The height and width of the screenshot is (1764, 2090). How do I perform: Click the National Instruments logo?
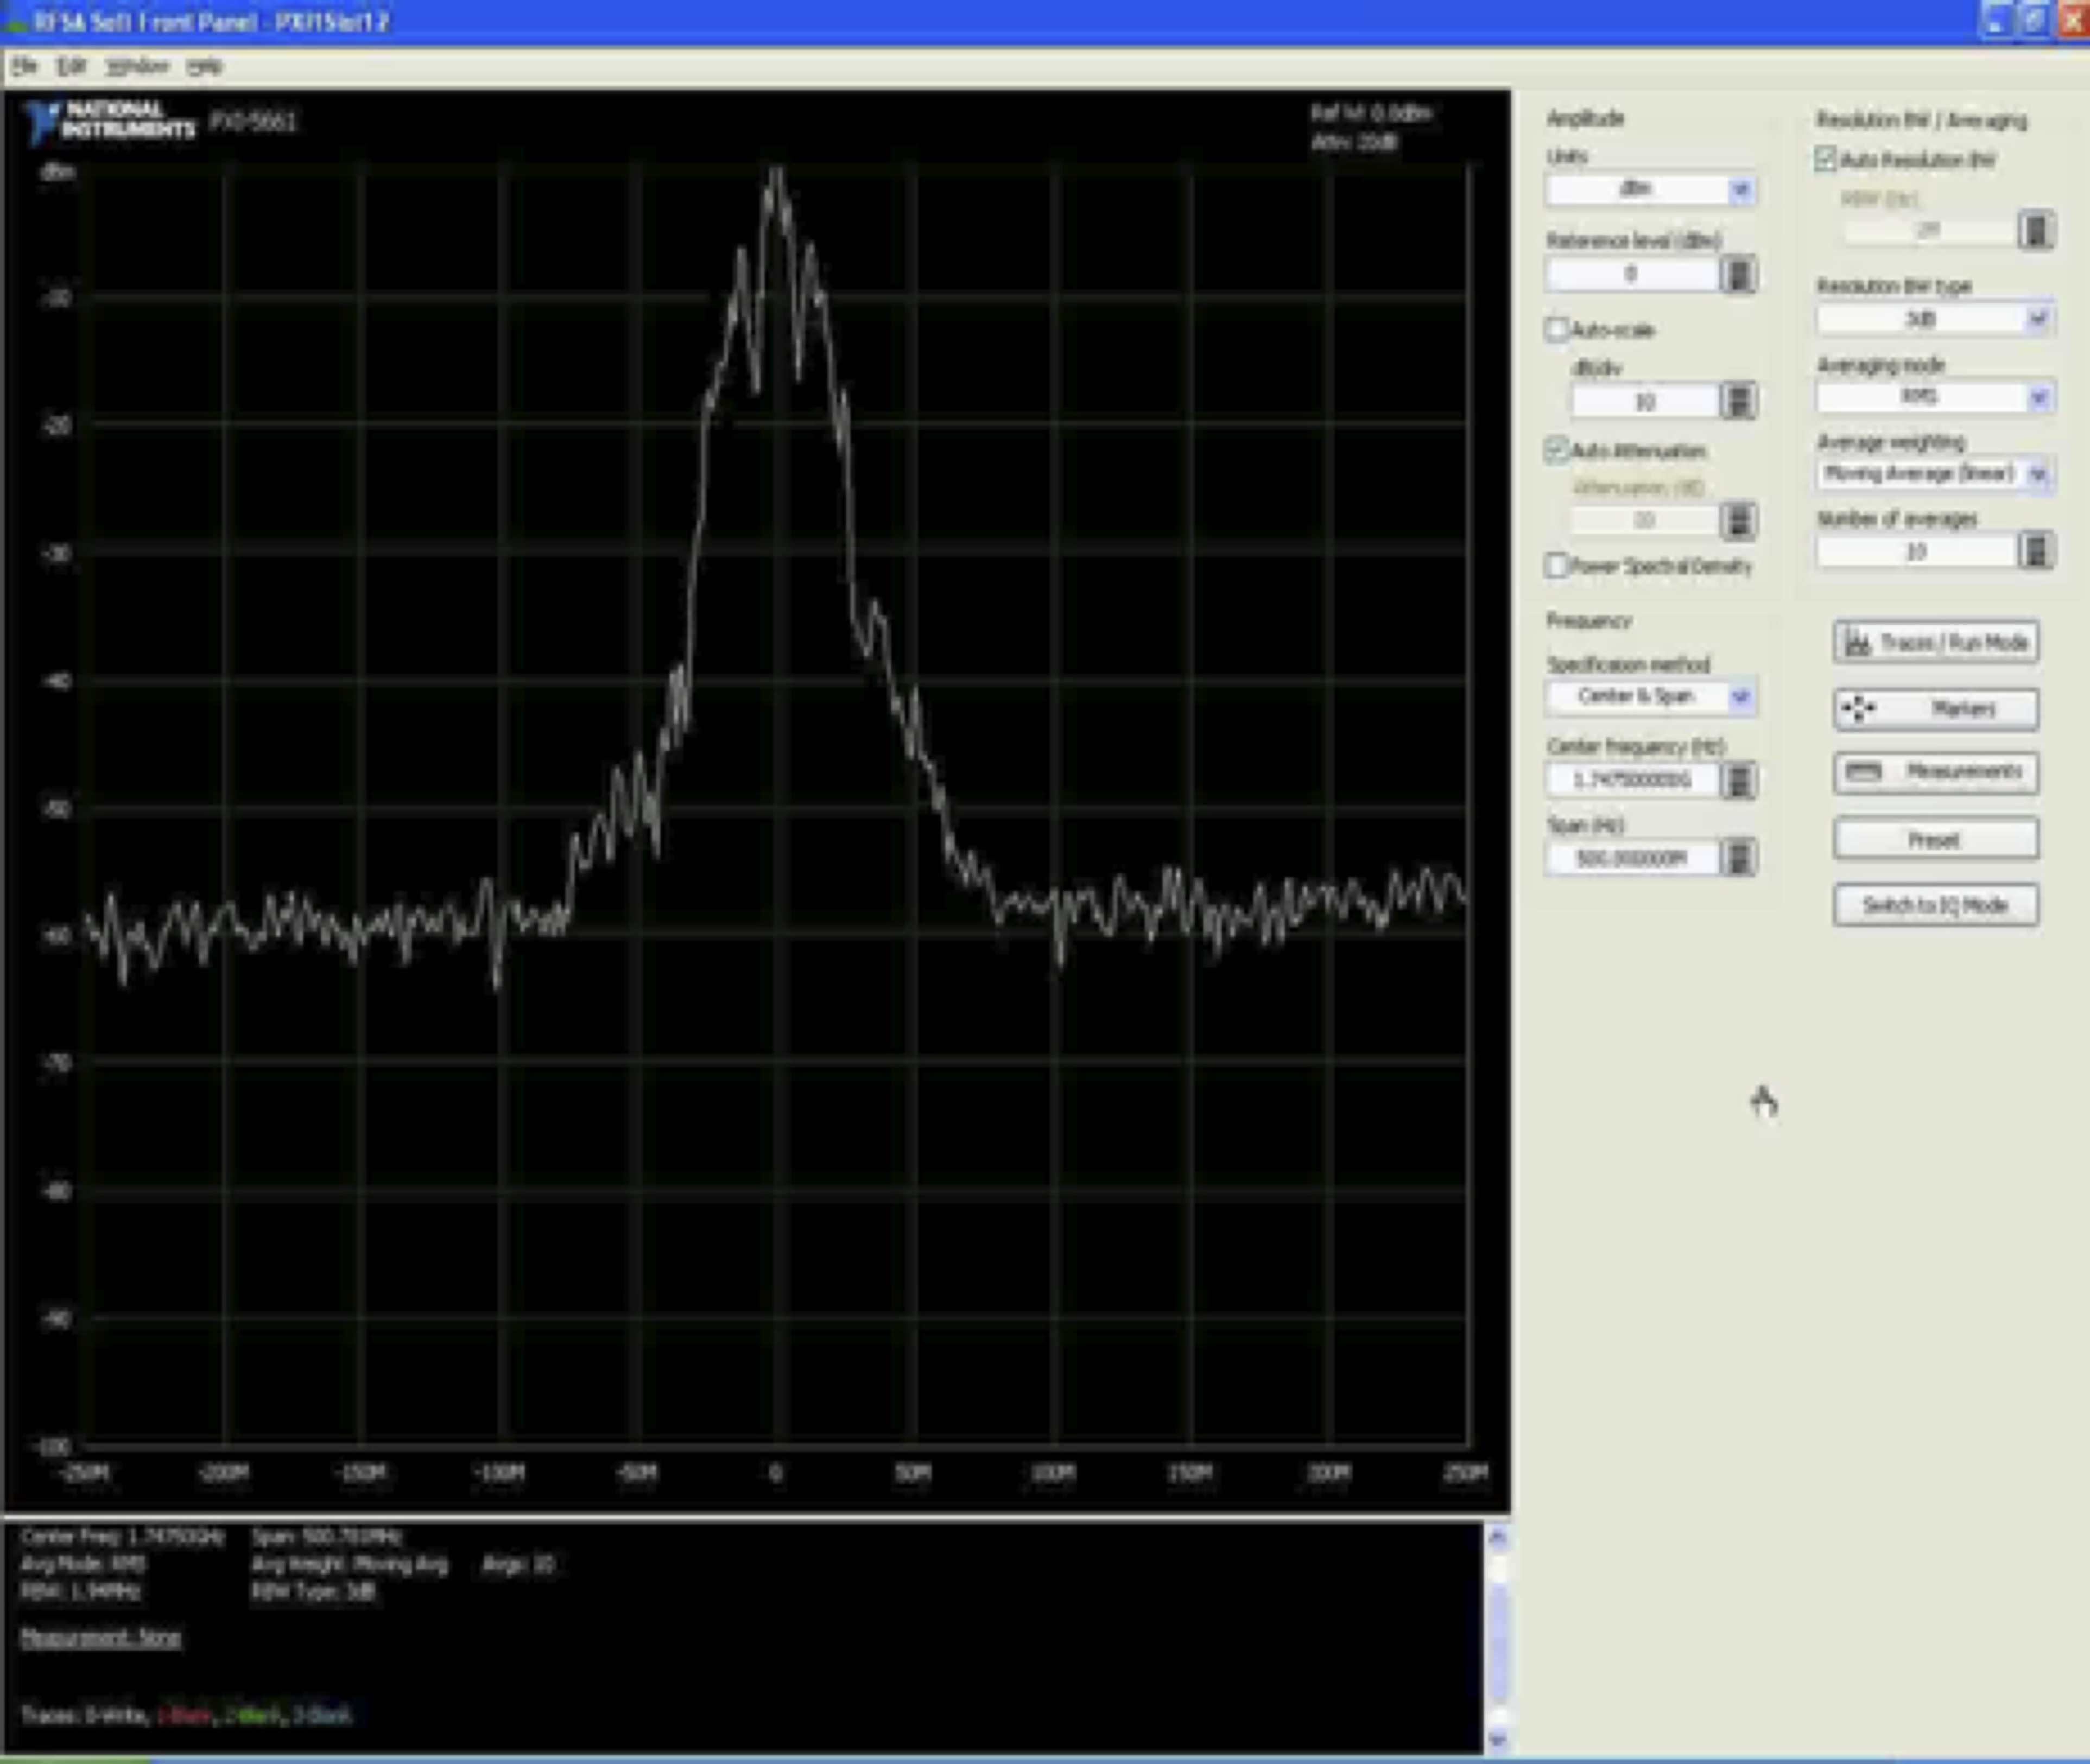tap(111, 120)
